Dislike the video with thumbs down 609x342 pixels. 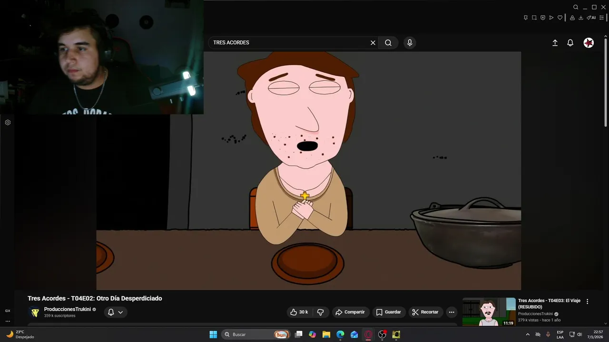coord(321,312)
